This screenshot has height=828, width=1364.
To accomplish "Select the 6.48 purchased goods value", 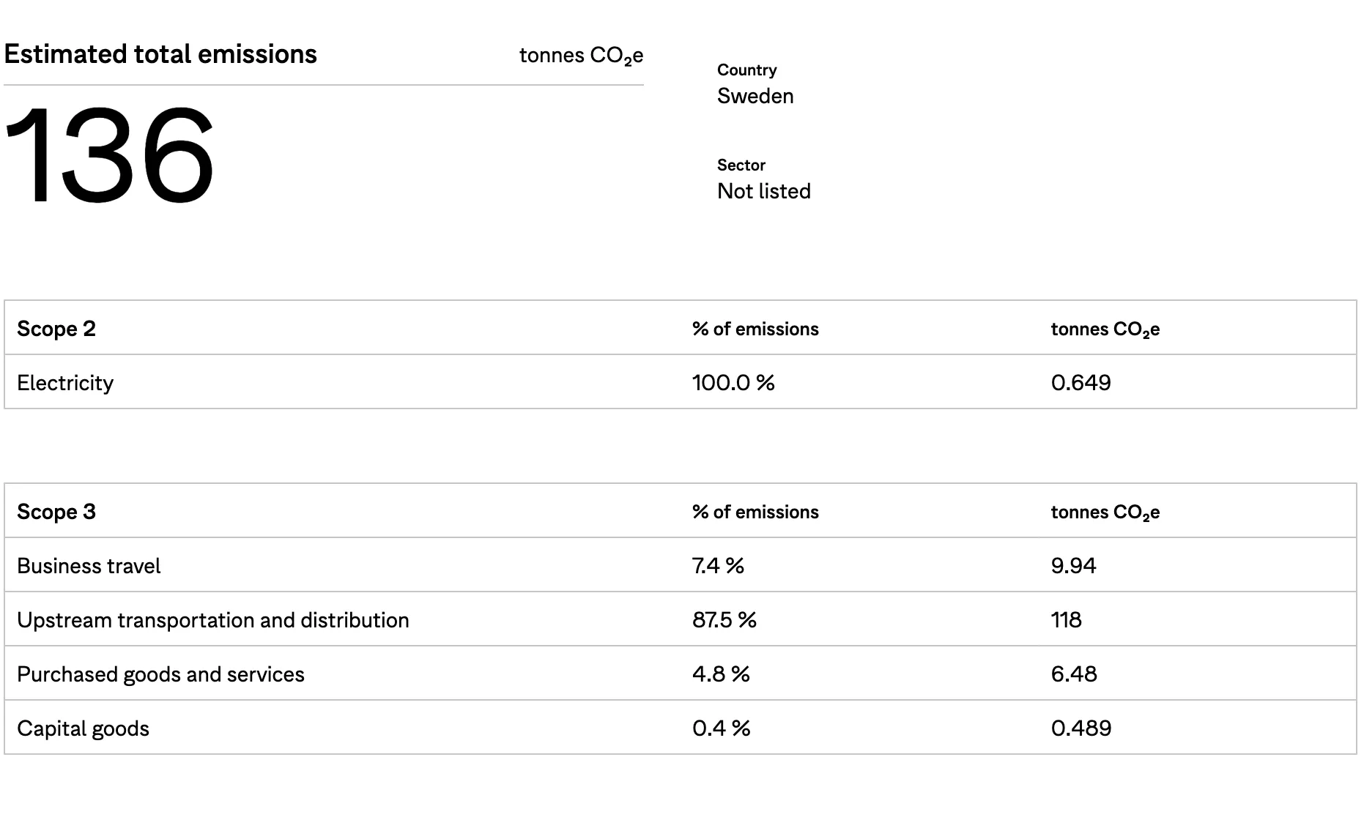I will [1074, 674].
